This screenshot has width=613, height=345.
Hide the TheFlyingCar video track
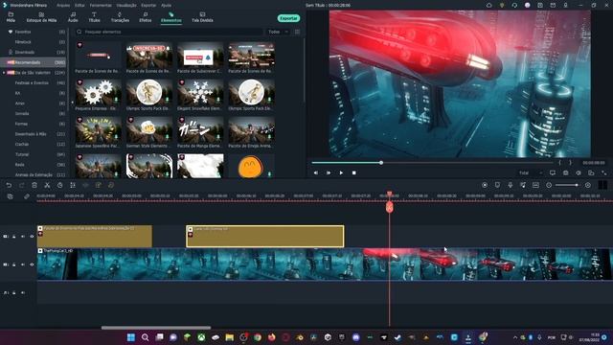(32, 264)
